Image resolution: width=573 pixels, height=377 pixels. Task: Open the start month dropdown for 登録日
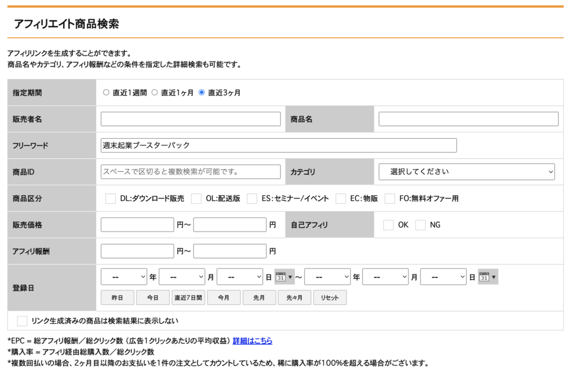pos(182,277)
